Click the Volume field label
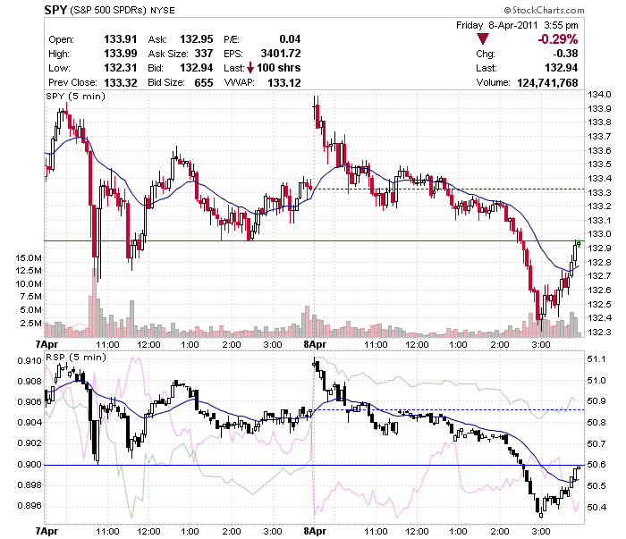626x539 pixels. (493, 82)
